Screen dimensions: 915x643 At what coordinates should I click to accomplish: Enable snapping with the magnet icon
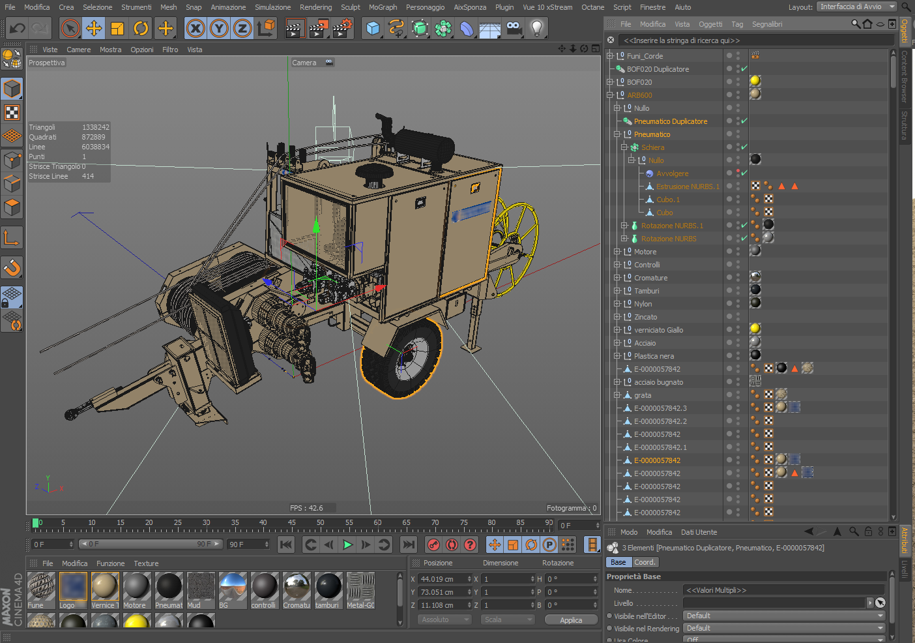click(12, 267)
